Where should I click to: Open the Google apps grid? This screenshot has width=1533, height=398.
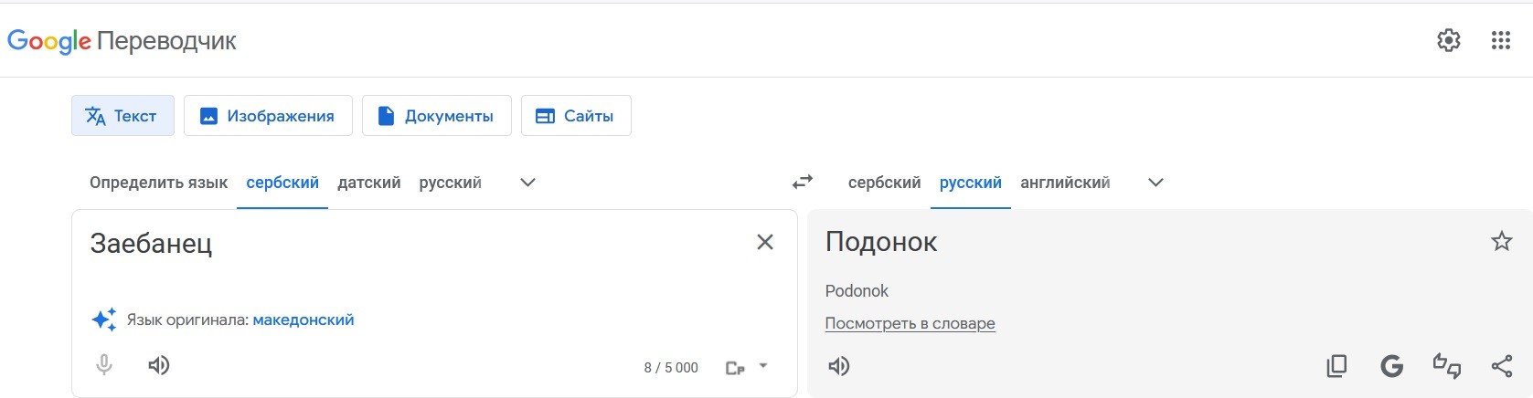coord(1500,40)
